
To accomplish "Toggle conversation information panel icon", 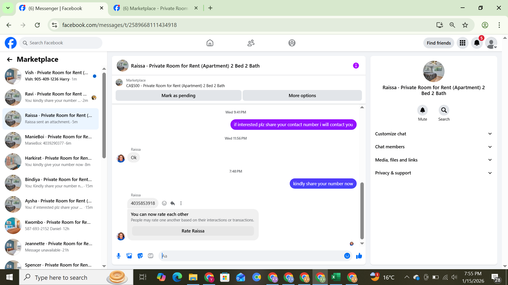I will click(356, 66).
